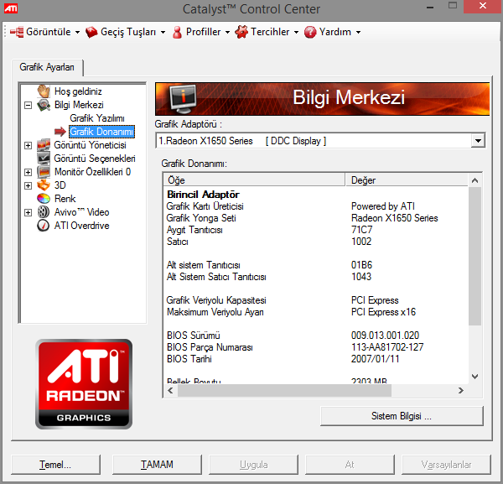Collapse the Bilgi Merkezi tree node
Screen dimensions: 503x484
tap(29, 106)
